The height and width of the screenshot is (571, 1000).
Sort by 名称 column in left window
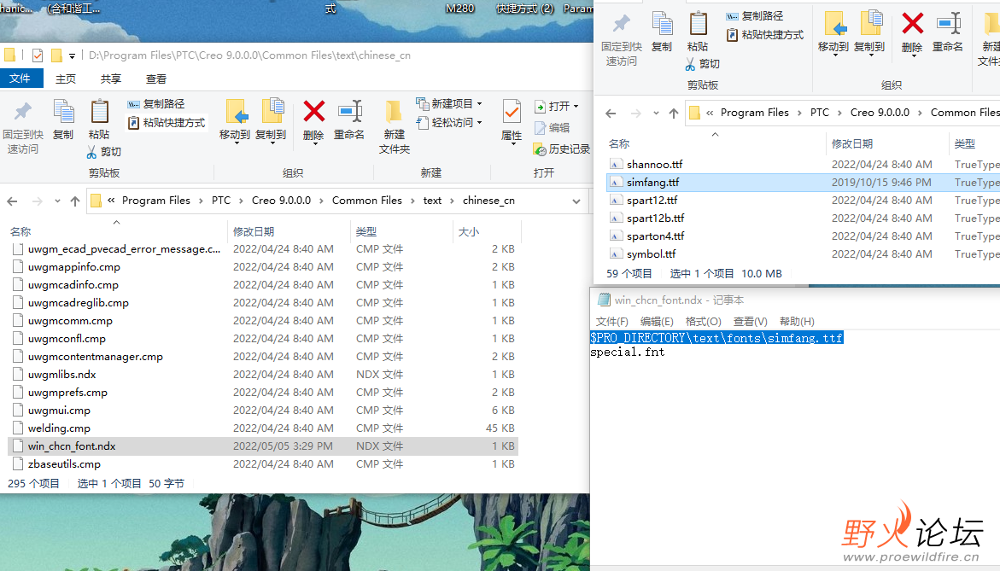tap(20, 231)
